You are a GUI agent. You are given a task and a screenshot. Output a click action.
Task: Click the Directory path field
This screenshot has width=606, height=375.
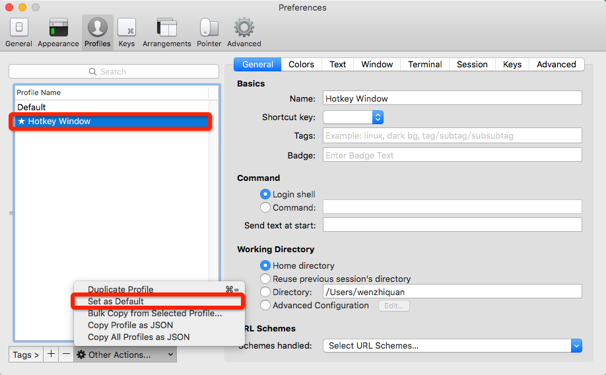(x=452, y=292)
